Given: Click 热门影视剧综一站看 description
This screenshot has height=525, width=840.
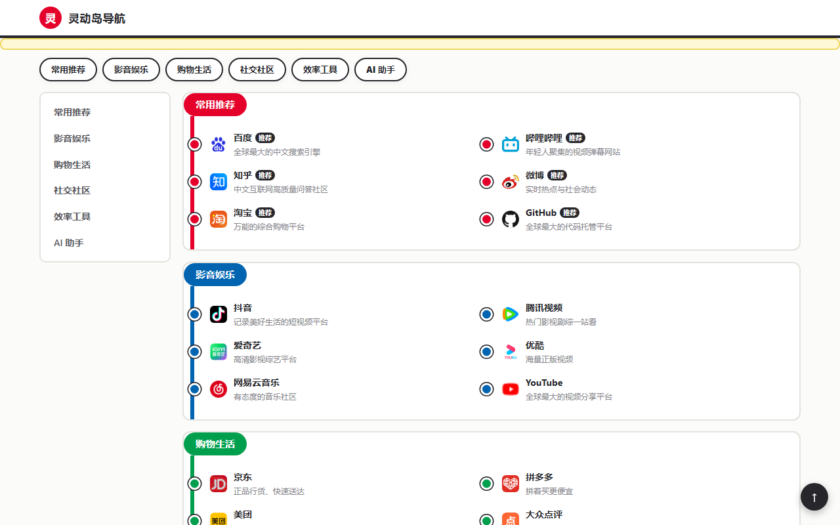Looking at the screenshot, I should tap(561, 322).
